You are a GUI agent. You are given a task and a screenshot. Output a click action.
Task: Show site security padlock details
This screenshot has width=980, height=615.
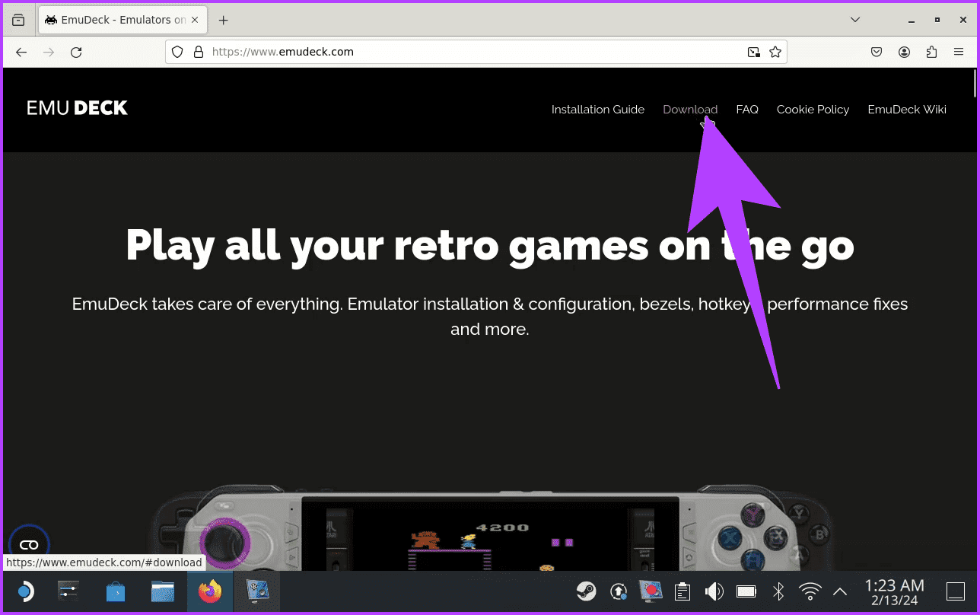199,52
